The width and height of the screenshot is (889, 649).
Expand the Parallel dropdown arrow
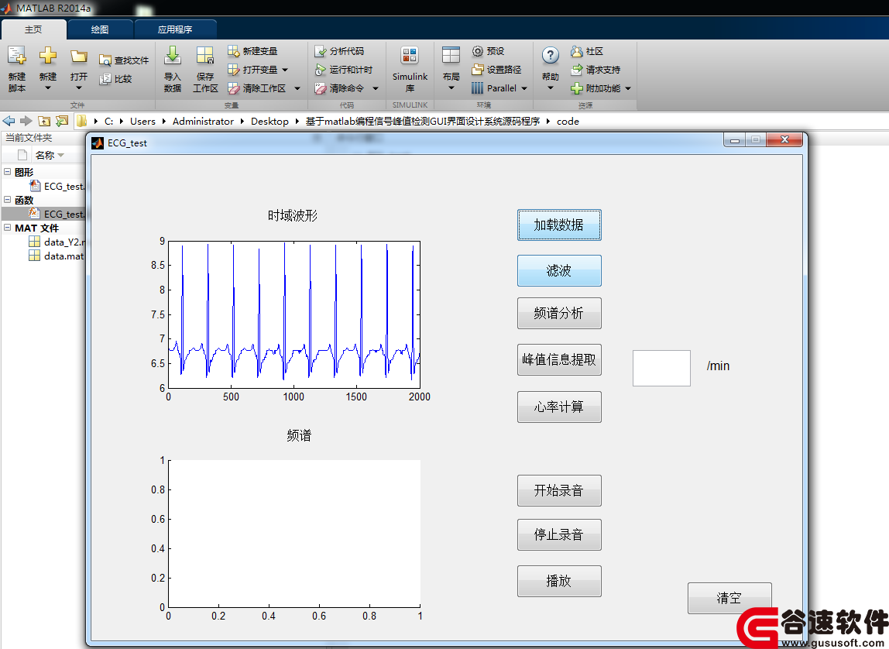tap(524, 88)
